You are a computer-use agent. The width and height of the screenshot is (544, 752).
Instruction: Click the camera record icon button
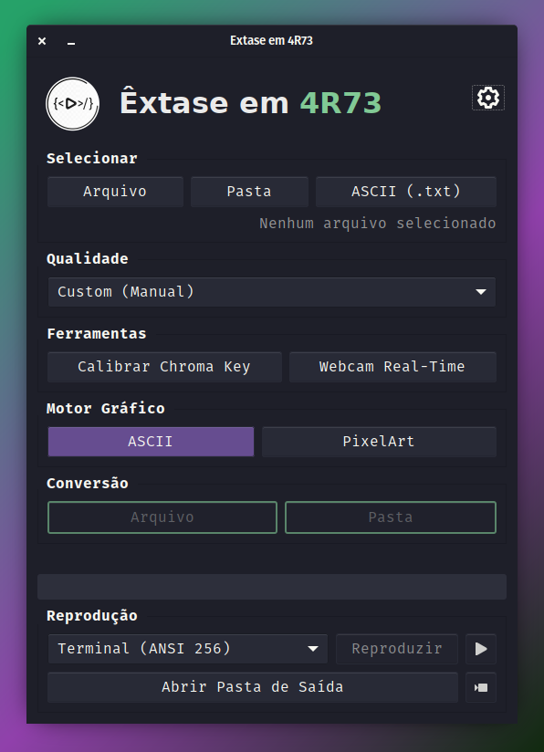(481, 687)
